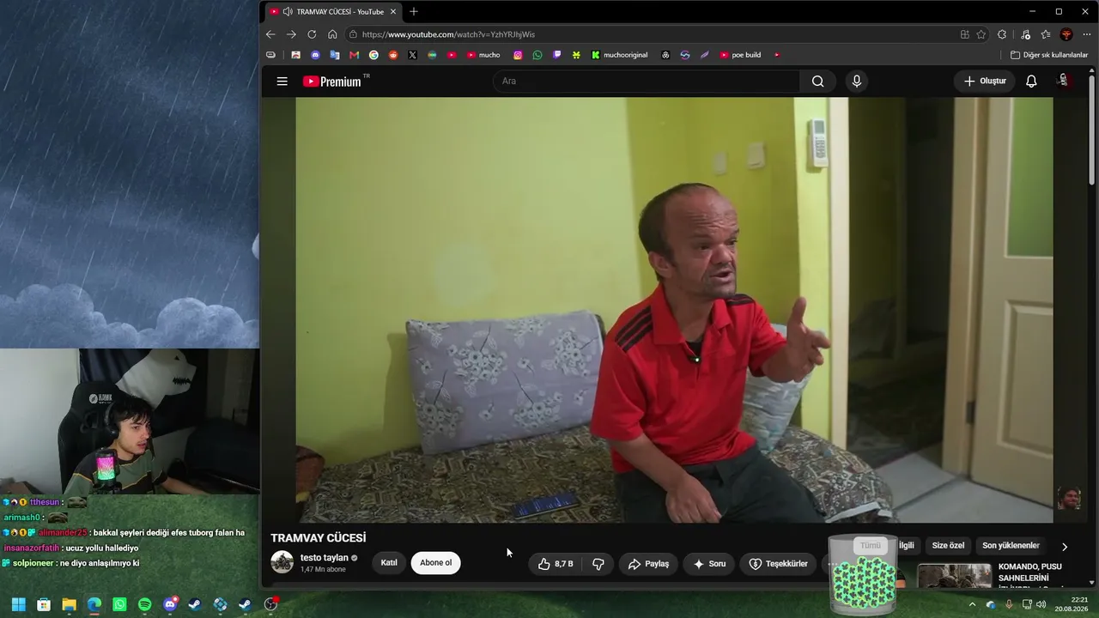
Task: Open the YouTube account avatar menu
Action: pos(1063,81)
